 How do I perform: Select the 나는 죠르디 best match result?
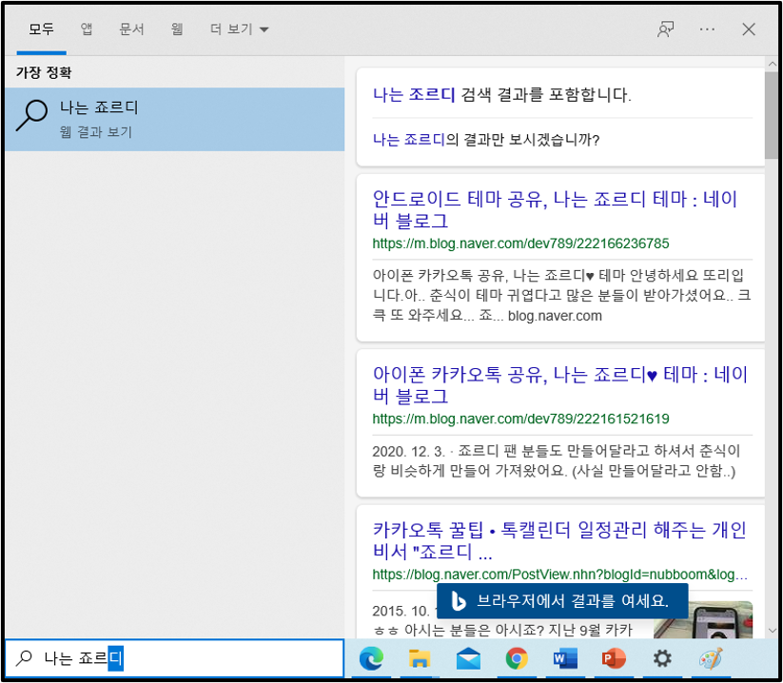pos(175,119)
